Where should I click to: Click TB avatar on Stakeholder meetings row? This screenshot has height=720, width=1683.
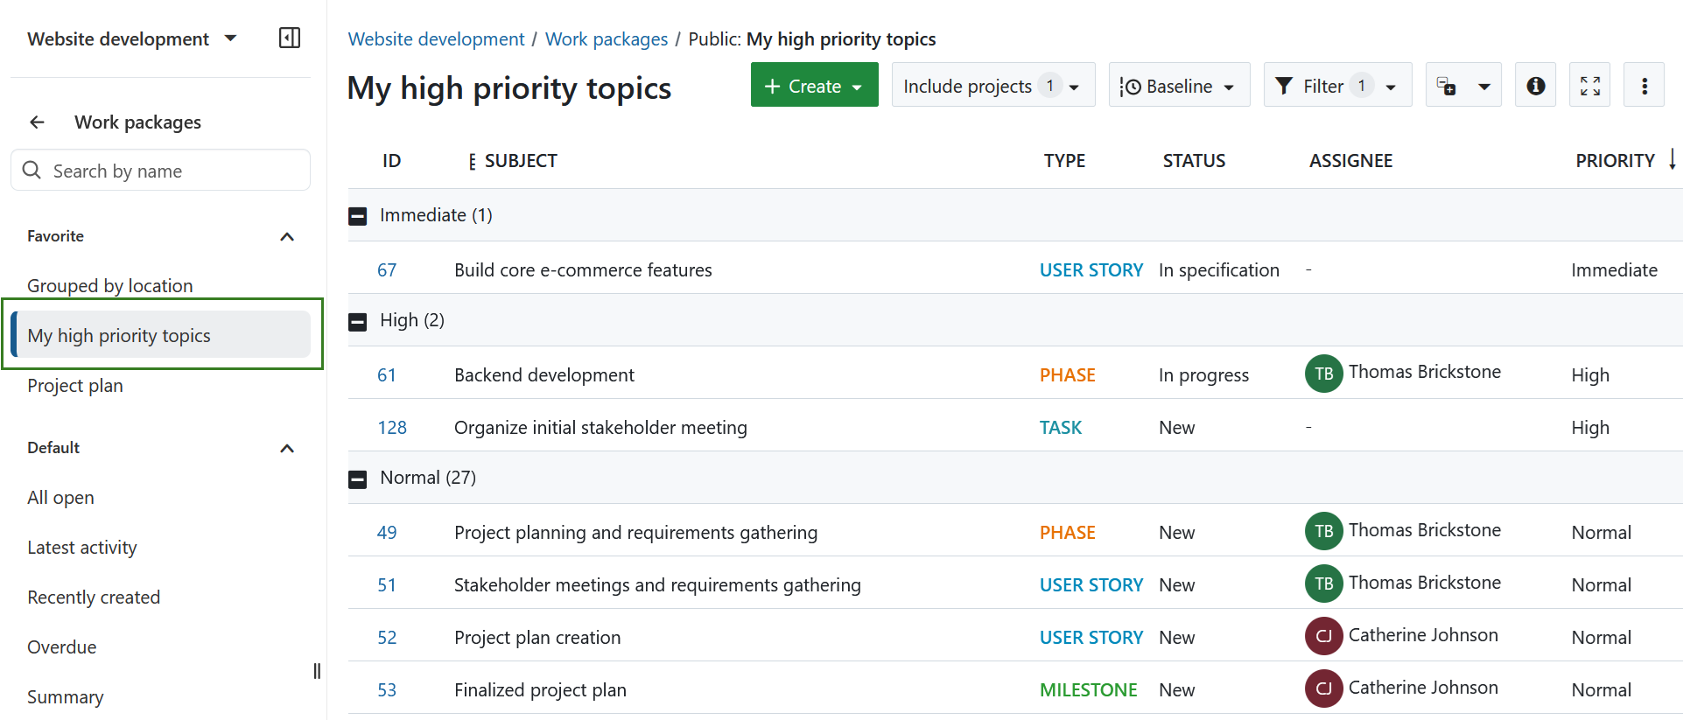(1323, 584)
